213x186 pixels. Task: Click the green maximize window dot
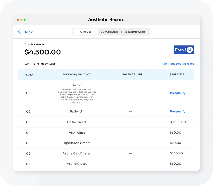(25, 20)
